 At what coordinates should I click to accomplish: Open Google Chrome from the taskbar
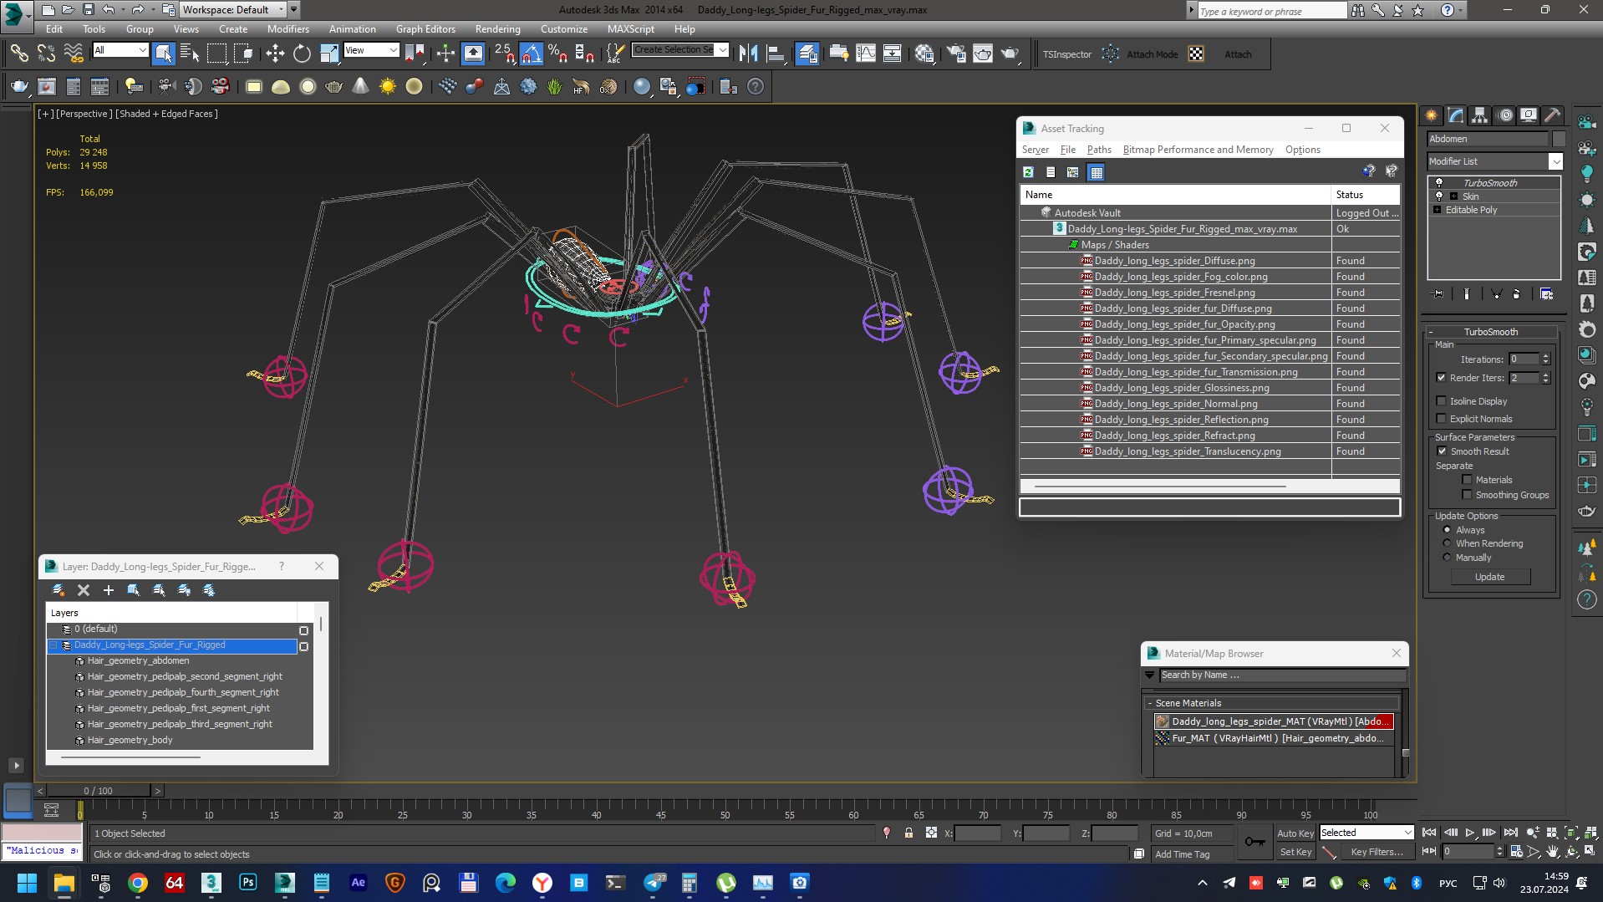point(138,883)
